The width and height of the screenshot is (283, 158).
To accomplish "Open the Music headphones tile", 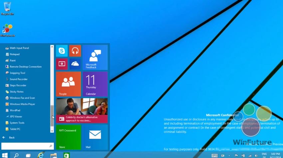I will (x=75, y=51).
